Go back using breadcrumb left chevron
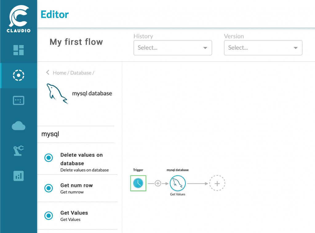 [48, 72]
